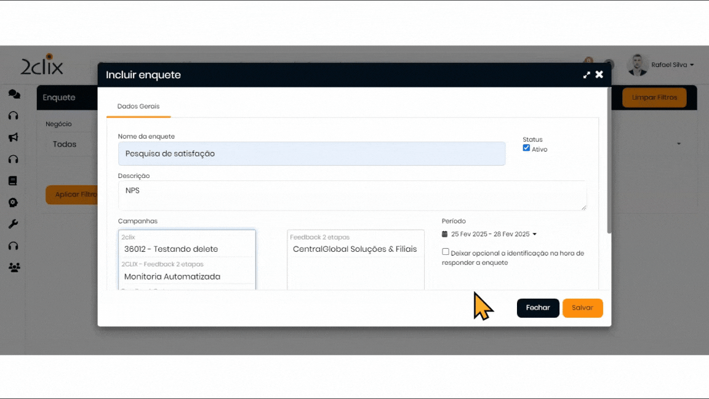Select Monitoria Automatizada in campaigns list
The image size is (709, 399).
(x=172, y=276)
